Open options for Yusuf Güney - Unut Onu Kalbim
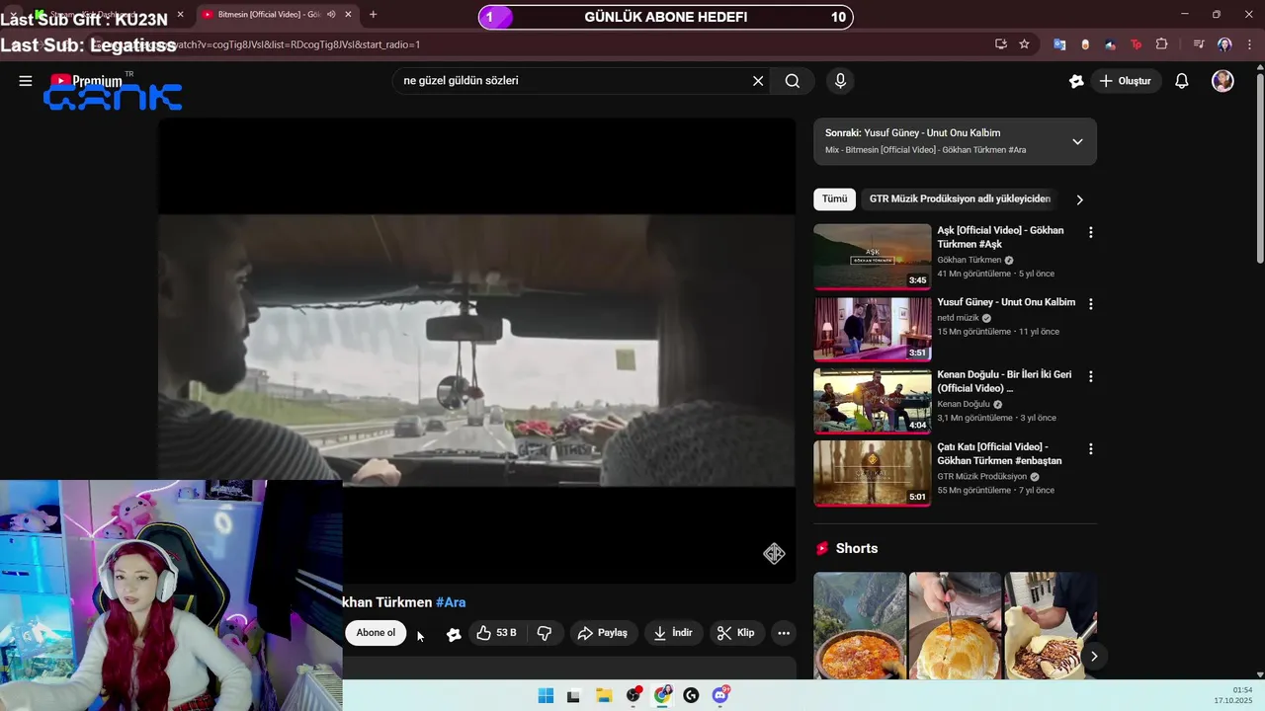Viewport: 1265px width, 711px height. point(1091,304)
